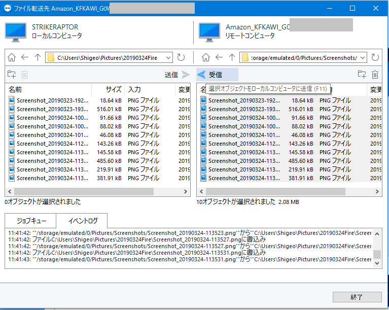The height and width of the screenshot is (310, 389).
Task: Switch to the イベントログ tab
Action: coord(82,221)
